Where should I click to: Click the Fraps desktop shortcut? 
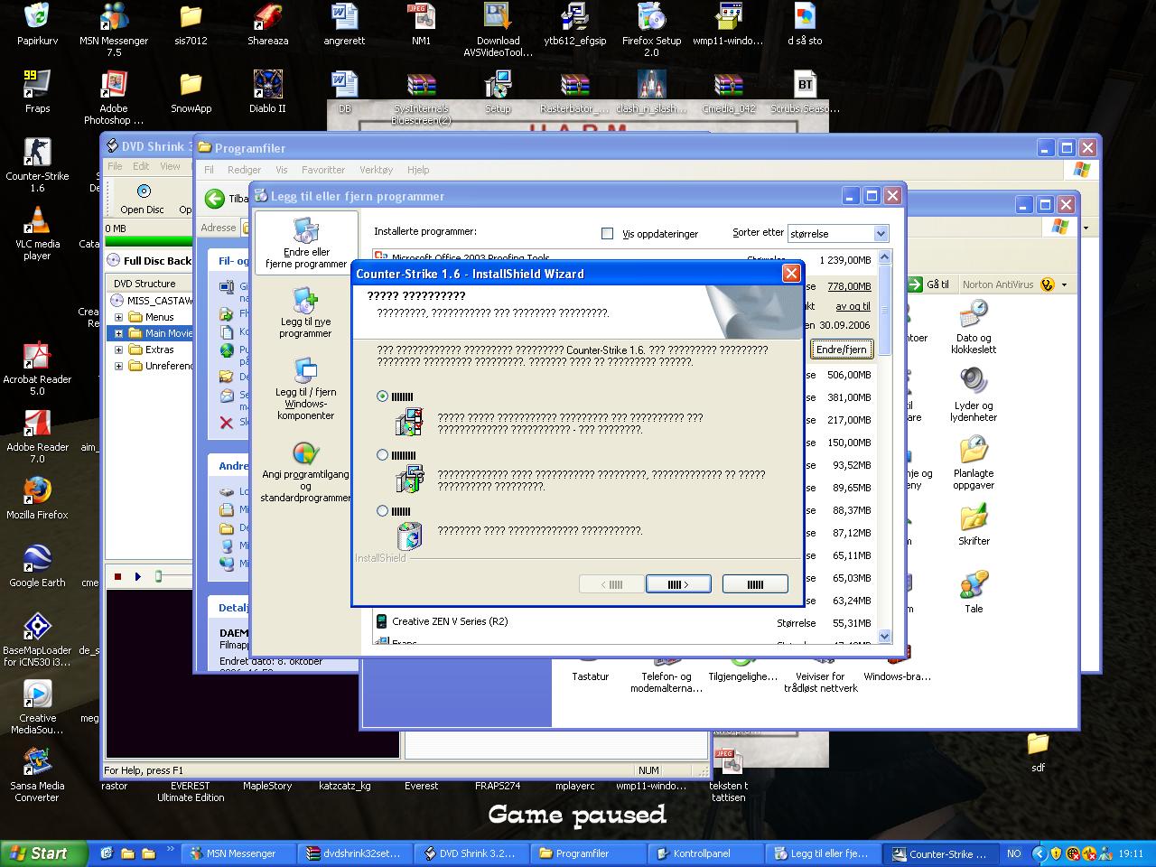(37, 91)
